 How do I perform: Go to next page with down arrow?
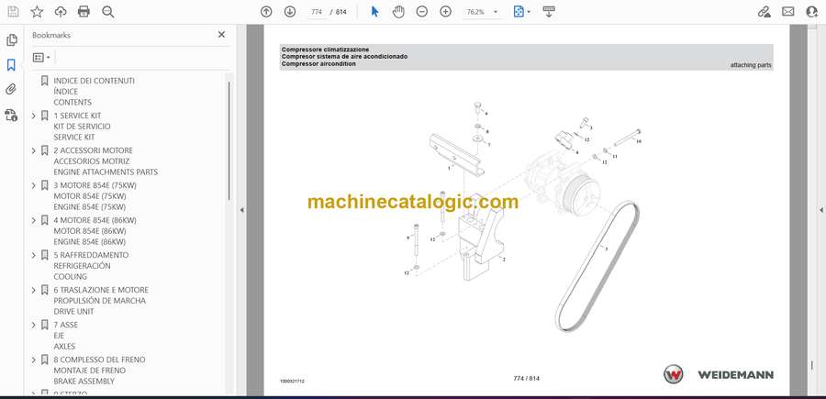[x=290, y=12]
